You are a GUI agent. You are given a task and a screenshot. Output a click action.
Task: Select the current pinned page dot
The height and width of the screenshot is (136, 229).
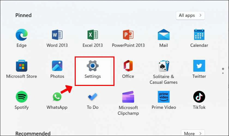point(223,69)
